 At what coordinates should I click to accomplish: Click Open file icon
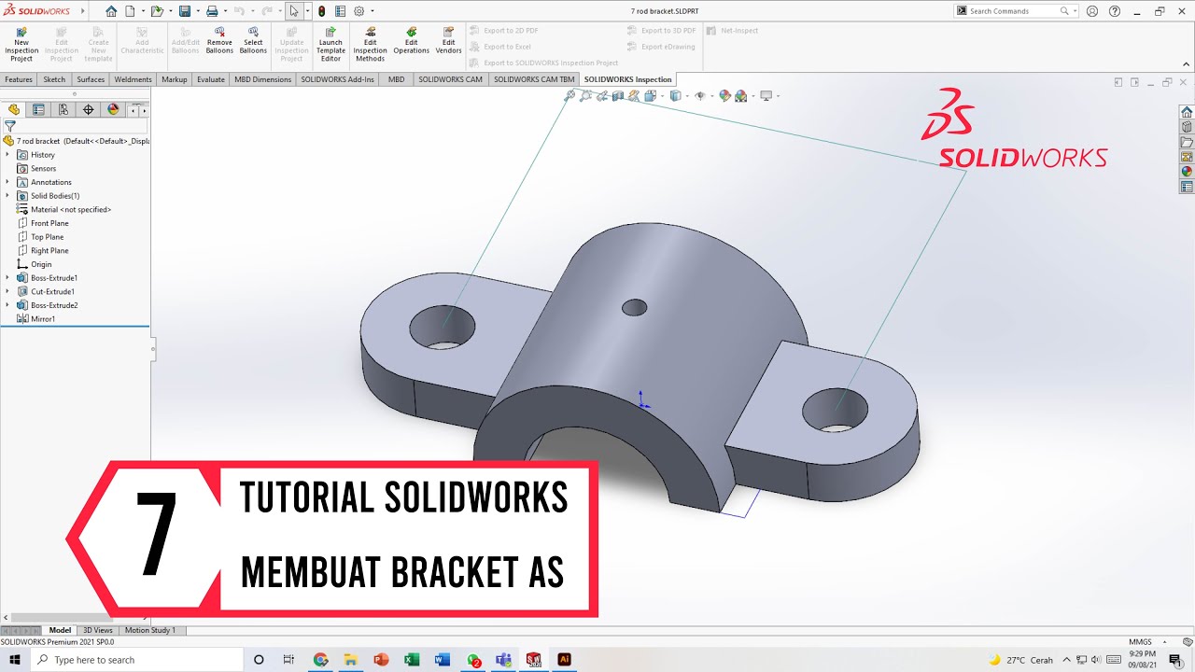pyautogui.click(x=156, y=11)
